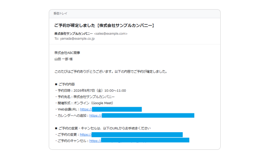Click the 株式会社ABC商事 company line
This screenshot has height=159, width=269.
[67, 53]
